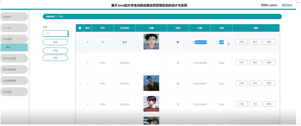Screen dimensions: 301x126
Task: Tick the checkbox for row 学号8
Action: tap(80, 63)
